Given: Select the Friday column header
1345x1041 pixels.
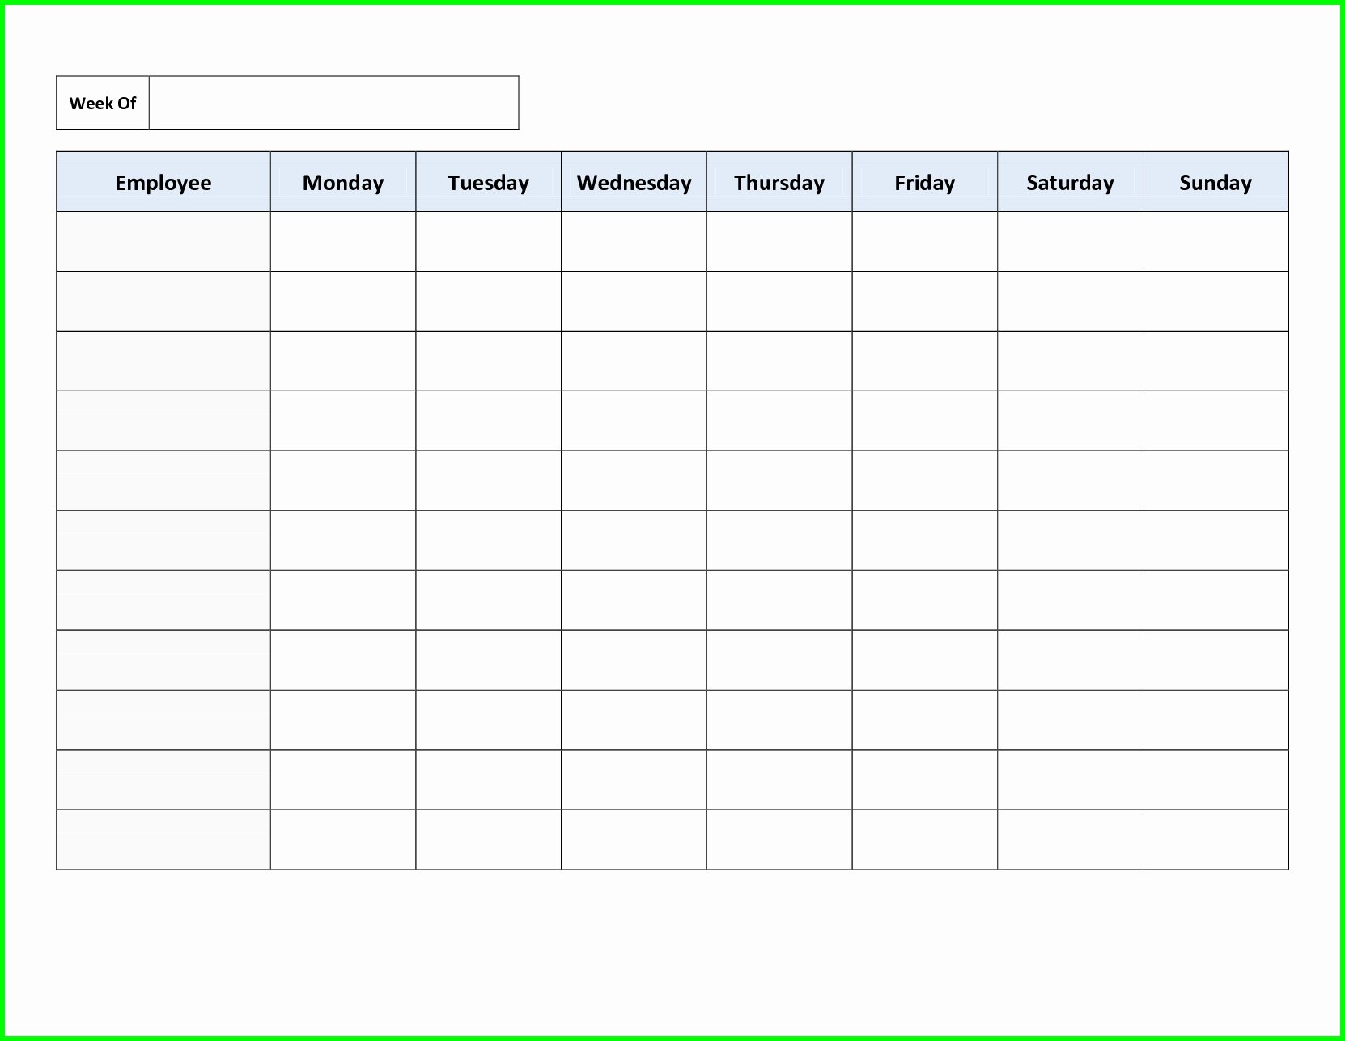Looking at the screenshot, I should pyautogui.click(x=925, y=182).
